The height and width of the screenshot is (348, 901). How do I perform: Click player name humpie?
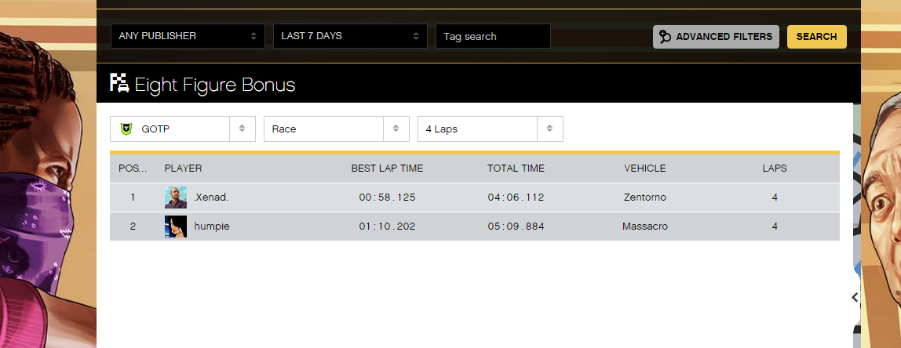212,227
